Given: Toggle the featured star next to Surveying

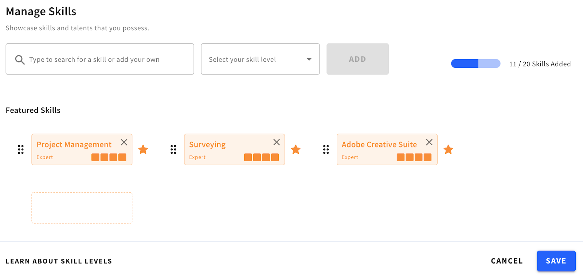Looking at the screenshot, I should click(x=296, y=149).
